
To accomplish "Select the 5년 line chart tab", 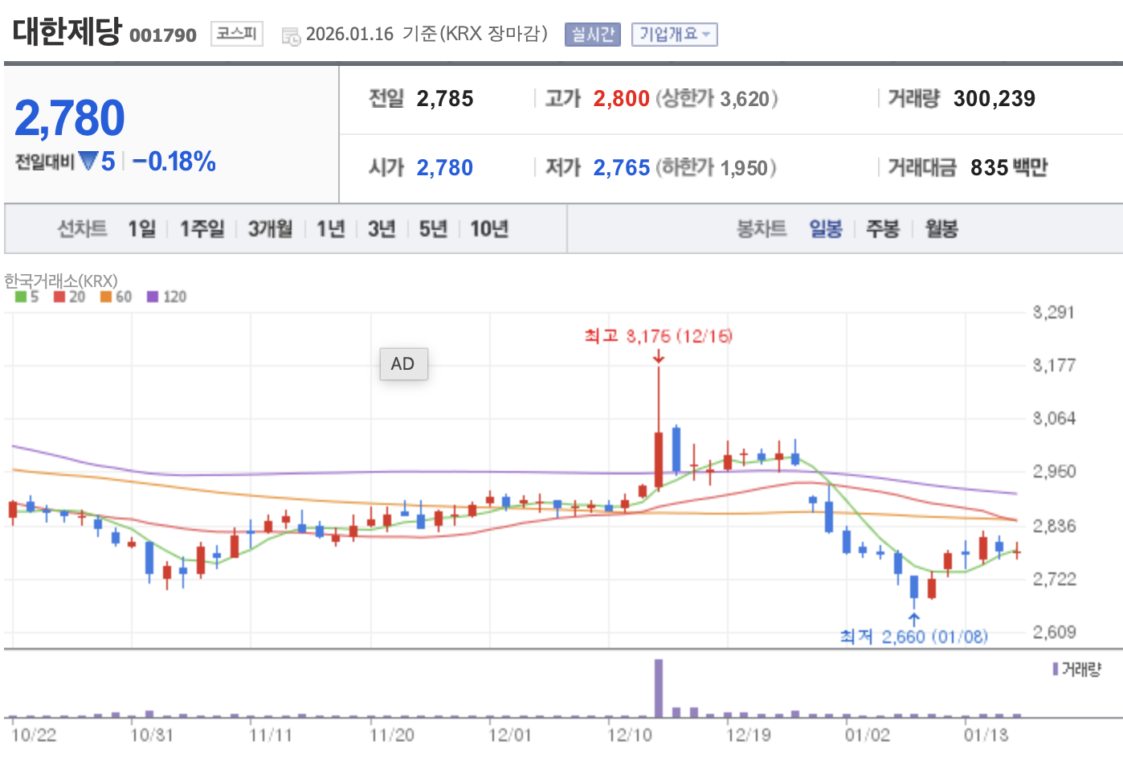I will click(x=433, y=229).
